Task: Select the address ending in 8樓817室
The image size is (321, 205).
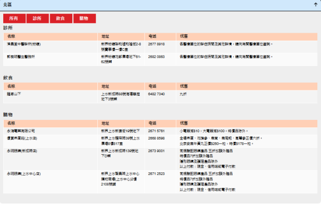Action: click(x=120, y=141)
